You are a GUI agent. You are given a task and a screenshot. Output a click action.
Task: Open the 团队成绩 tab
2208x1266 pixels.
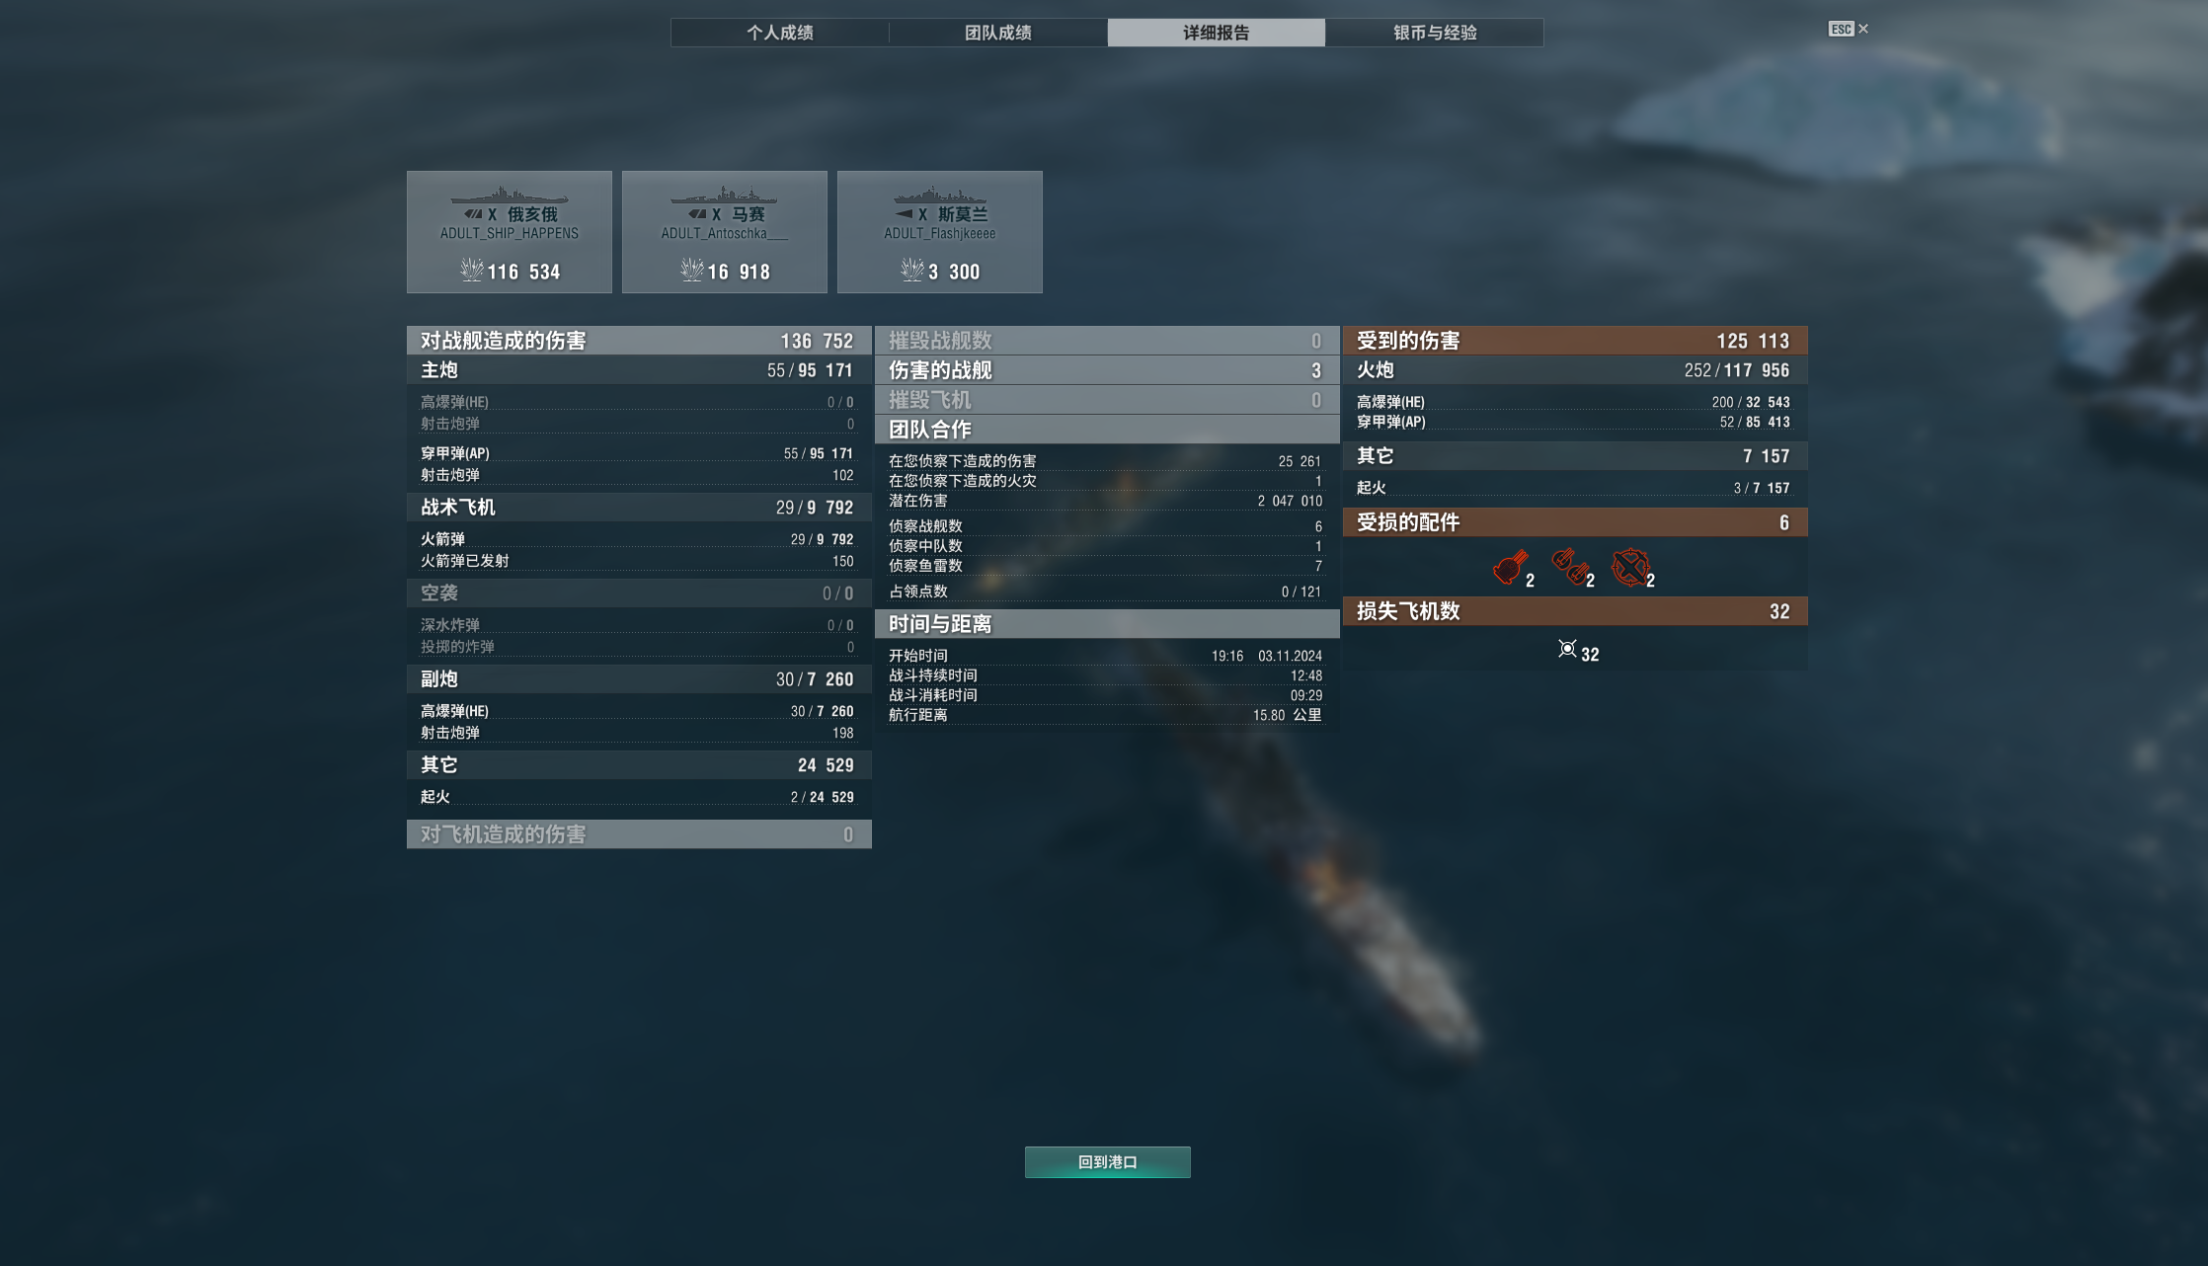pyautogui.click(x=998, y=33)
